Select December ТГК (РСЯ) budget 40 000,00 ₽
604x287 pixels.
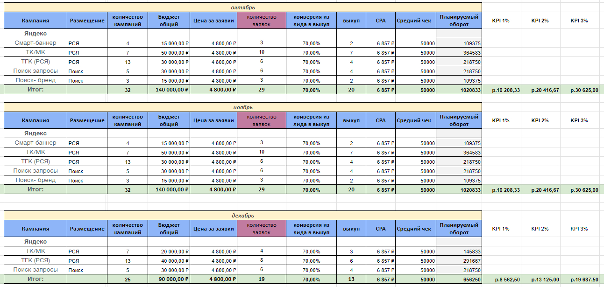pos(169,260)
